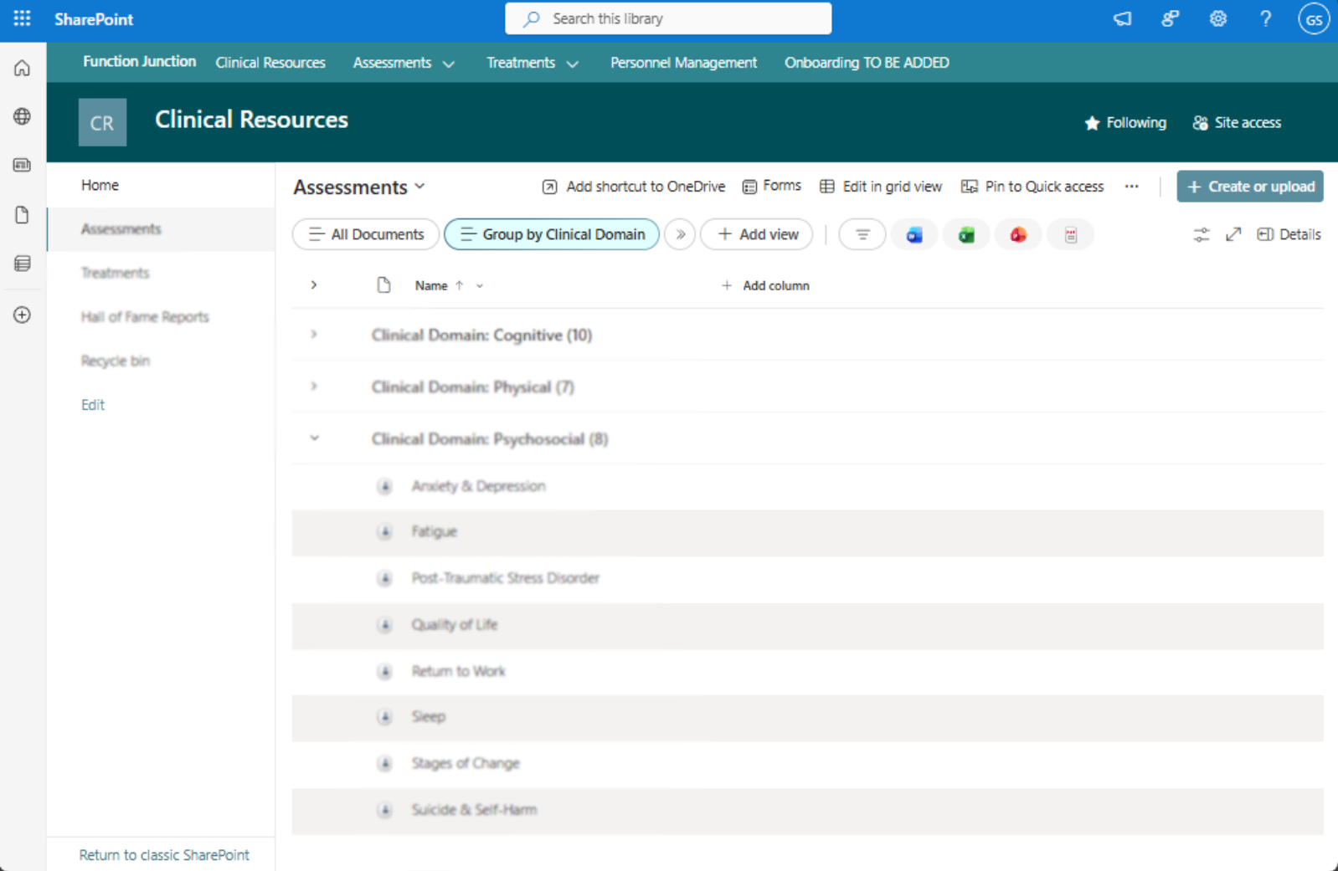This screenshot has width=1338, height=871.
Task: Click the Create or upload button
Action: [x=1250, y=187]
